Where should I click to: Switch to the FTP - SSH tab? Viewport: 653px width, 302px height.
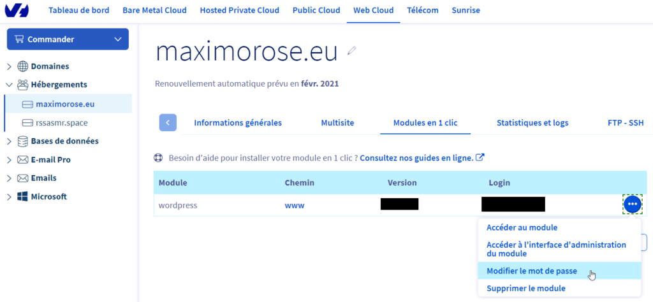click(626, 123)
